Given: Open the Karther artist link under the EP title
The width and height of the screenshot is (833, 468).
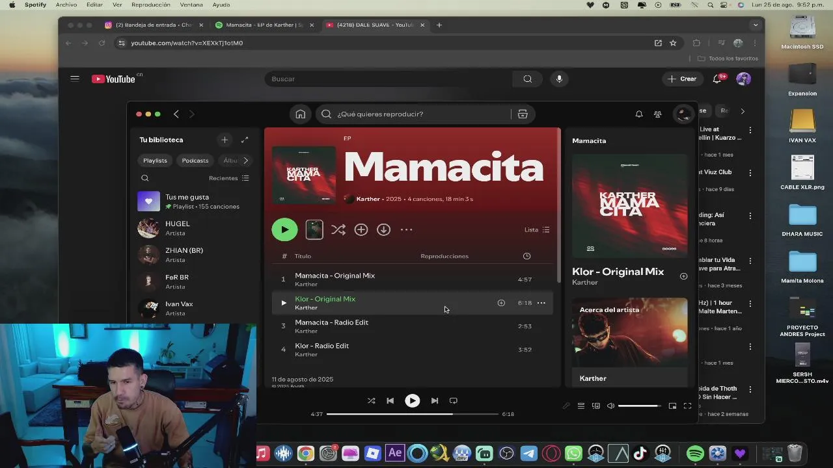Looking at the screenshot, I should (x=368, y=199).
